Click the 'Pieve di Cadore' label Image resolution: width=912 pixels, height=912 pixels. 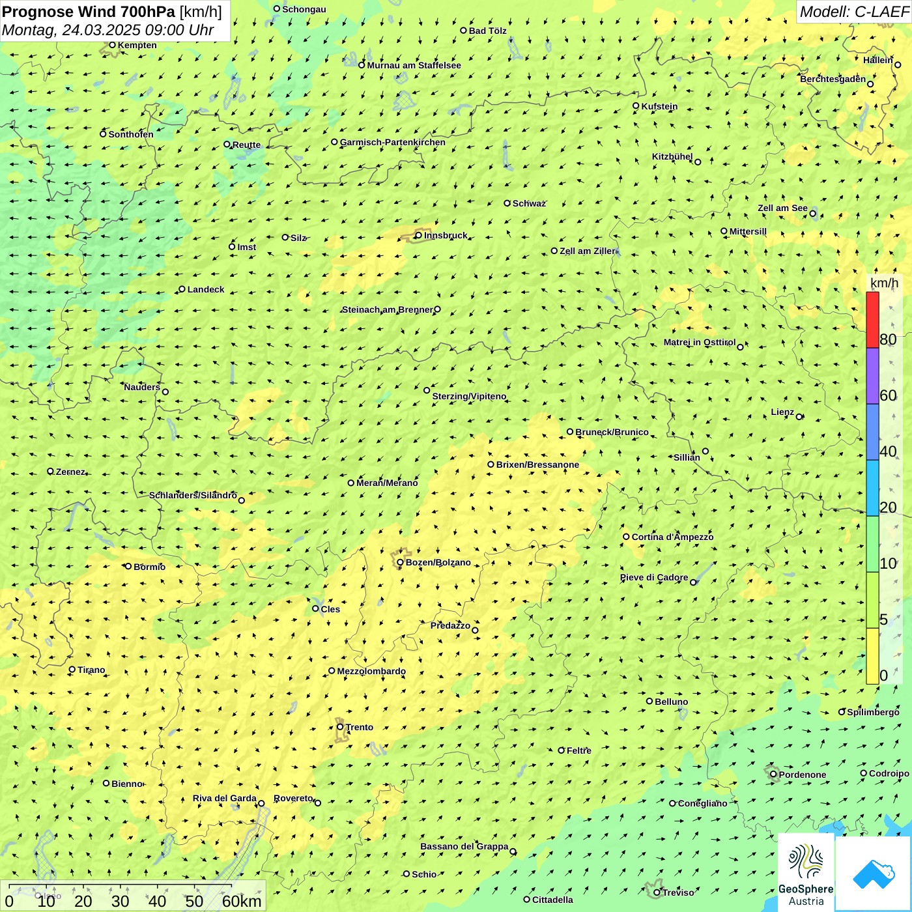654,577
